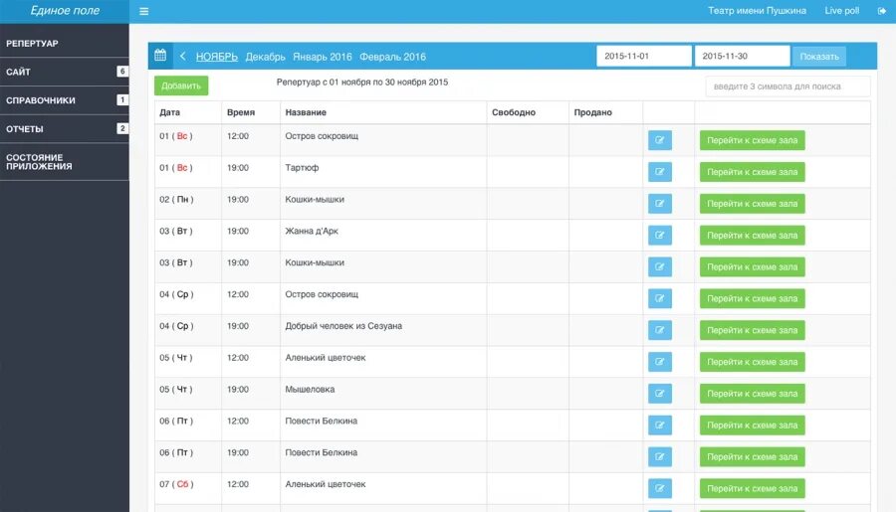The height and width of the screenshot is (512, 896).
Task: Switch to Январь 2016 month
Action: pyautogui.click(x=323, y=57)
